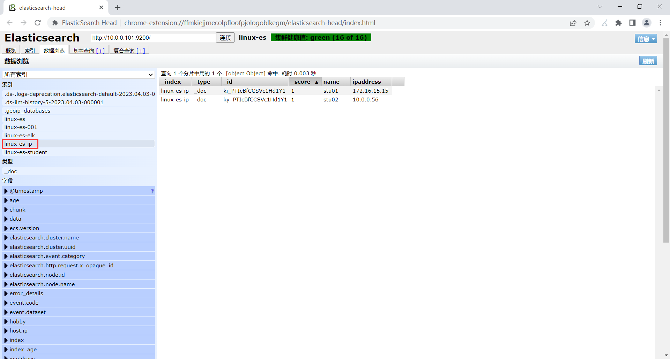This screenshot has width=670, height=359.
Task: Open the stu01 result row
Action: pos(276,91)
